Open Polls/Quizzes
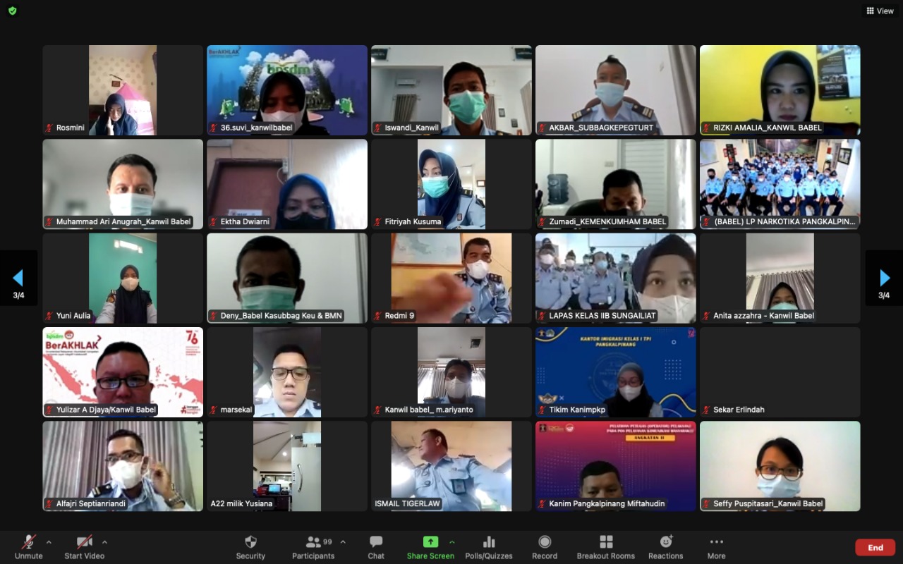Viewport: 903px width, 564px height. (x=489, y=542)
